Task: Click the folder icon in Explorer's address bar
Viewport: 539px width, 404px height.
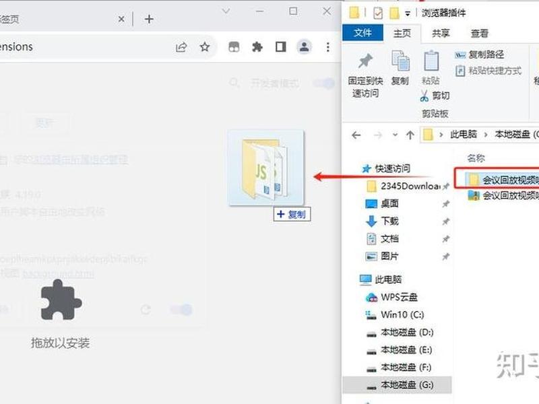Action: [428, 134]
